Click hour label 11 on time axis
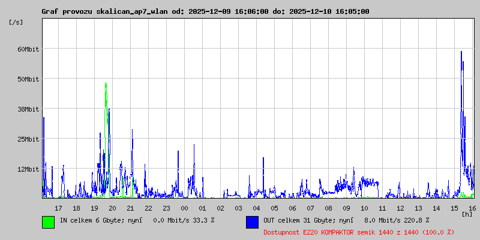The width and height of the screenshot is (480, 240). 382,208
